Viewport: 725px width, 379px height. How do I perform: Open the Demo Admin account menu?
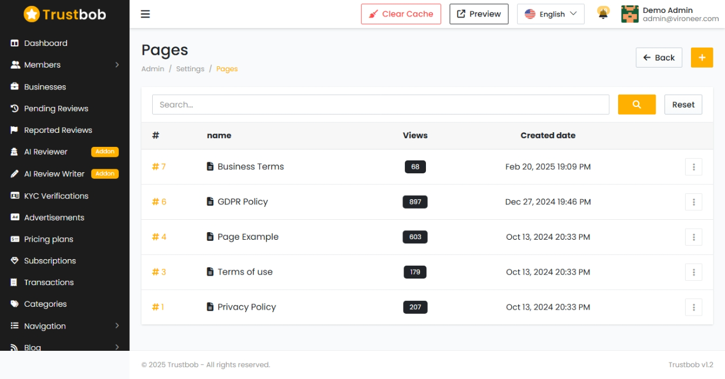click(670, 14)
